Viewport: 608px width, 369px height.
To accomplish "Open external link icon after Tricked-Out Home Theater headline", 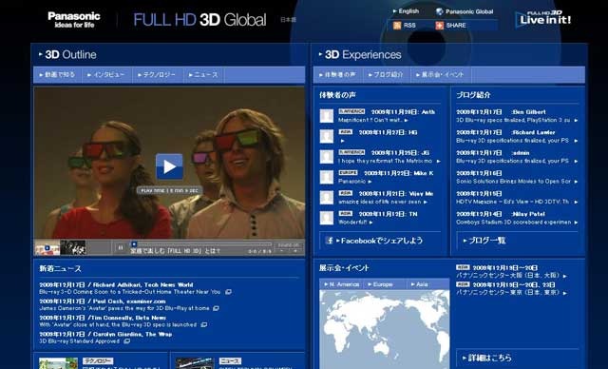I will click(x=228, y=292).
